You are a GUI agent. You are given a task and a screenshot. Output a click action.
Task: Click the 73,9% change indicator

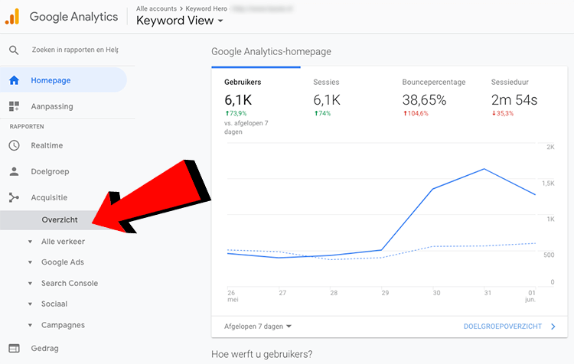(236, 113)
